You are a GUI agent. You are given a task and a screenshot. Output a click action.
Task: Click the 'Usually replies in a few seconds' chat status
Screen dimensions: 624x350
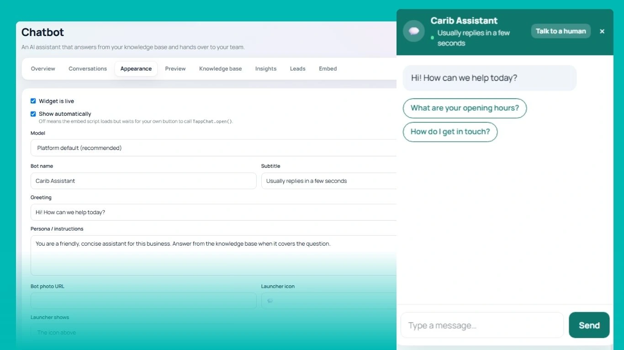(474, 38)
